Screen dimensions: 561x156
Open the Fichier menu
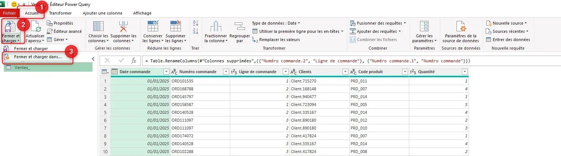(9, 13)
